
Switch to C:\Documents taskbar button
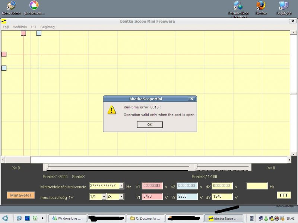click(x=146, y=218)
